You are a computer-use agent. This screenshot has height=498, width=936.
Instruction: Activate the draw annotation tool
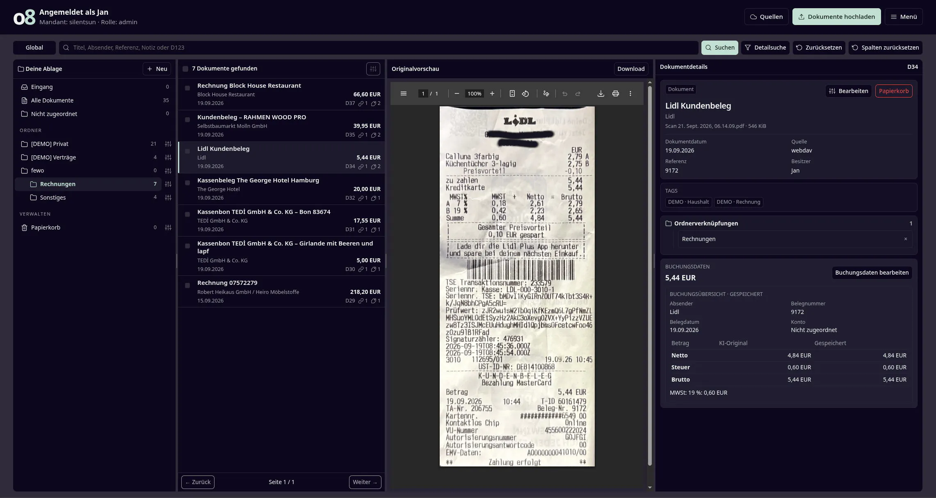[x=546, y=93]
